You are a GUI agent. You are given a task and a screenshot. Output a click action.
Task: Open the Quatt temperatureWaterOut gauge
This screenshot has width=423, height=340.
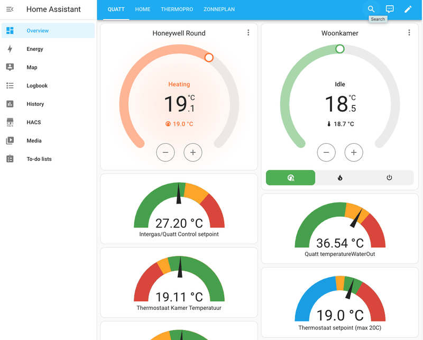pyautogui.click(x=340, y=228)
